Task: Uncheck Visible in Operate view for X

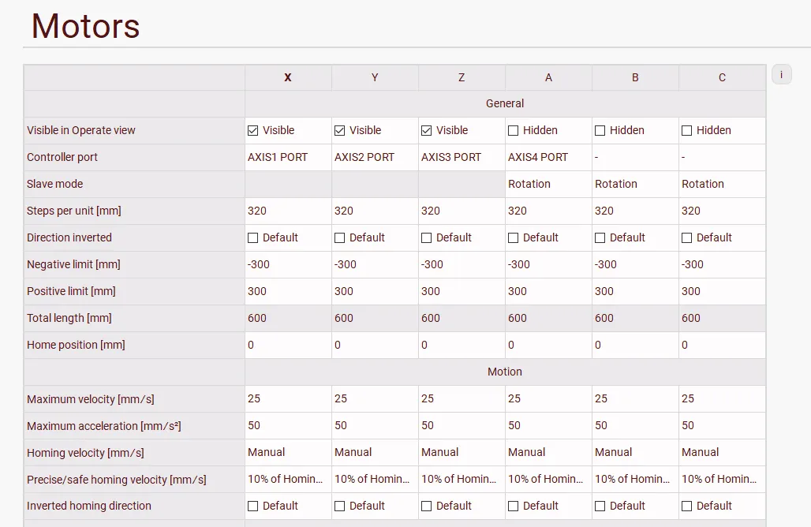Action: [253, 131]
